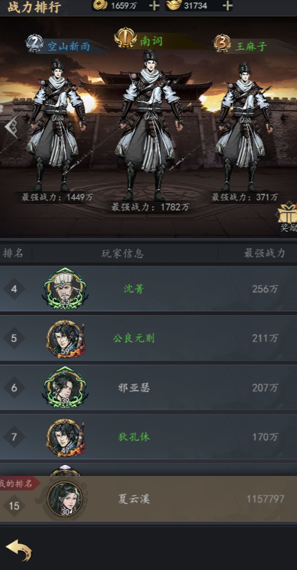View 狄孔休's avatar in rank 7
Screen dimensions: 297x570
66,437
